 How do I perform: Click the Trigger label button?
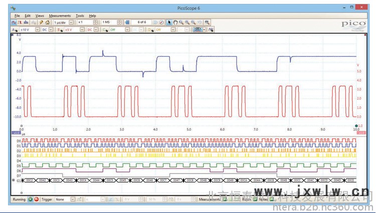[47, 199]
